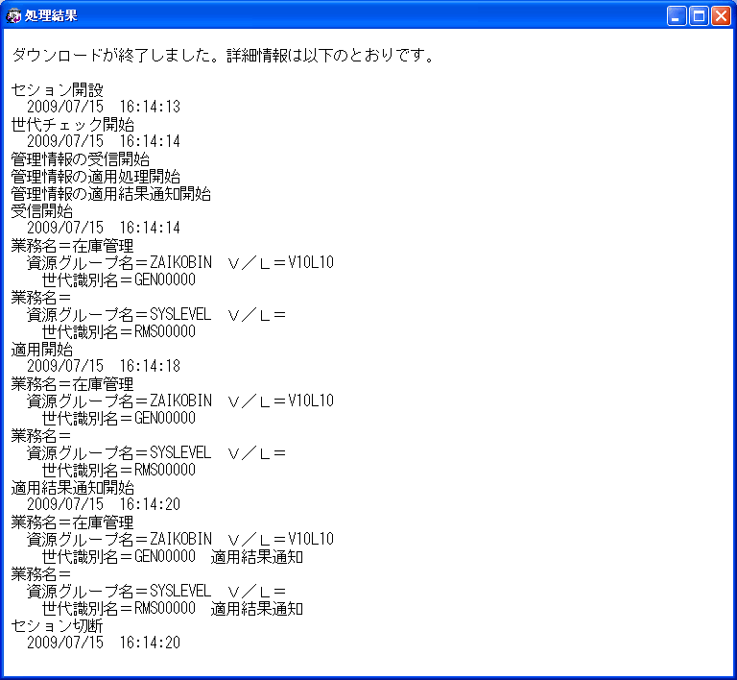Click timestamp 2009/07/15 16:14:13
This screenshot has width=737, height=680.
104,107
